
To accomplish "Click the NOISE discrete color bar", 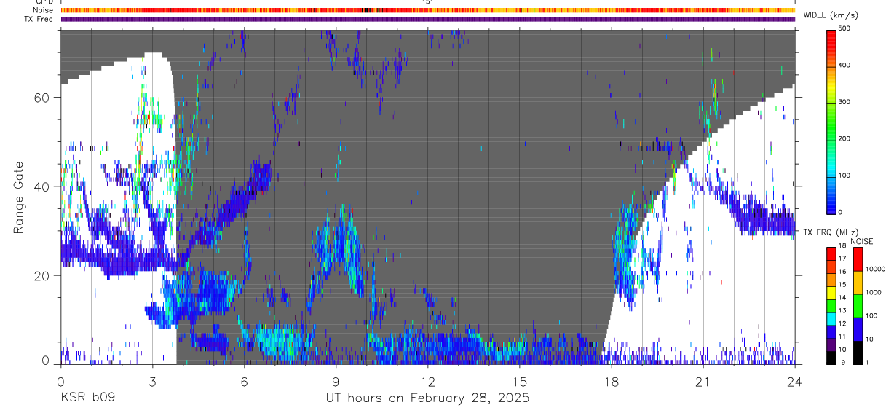I will tap(858, 306).
